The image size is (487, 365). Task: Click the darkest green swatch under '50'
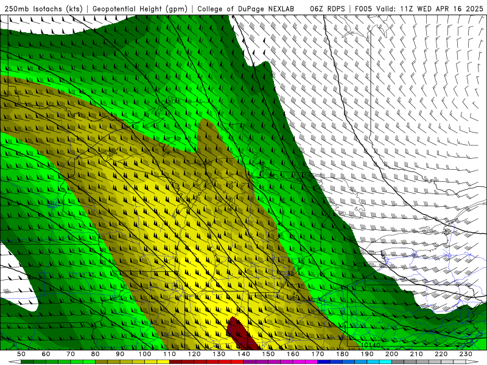(27, 362)
